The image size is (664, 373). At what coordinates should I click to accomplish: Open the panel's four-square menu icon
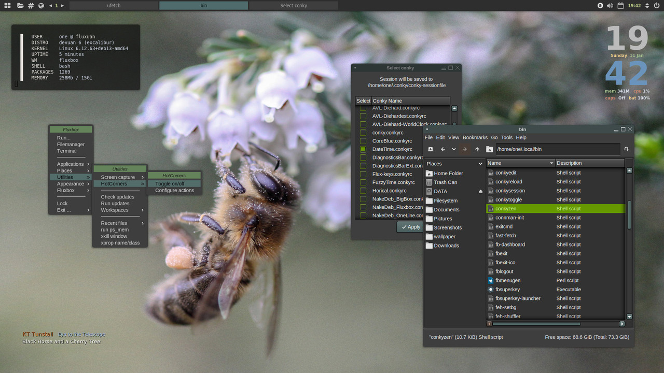click(8, 6)
